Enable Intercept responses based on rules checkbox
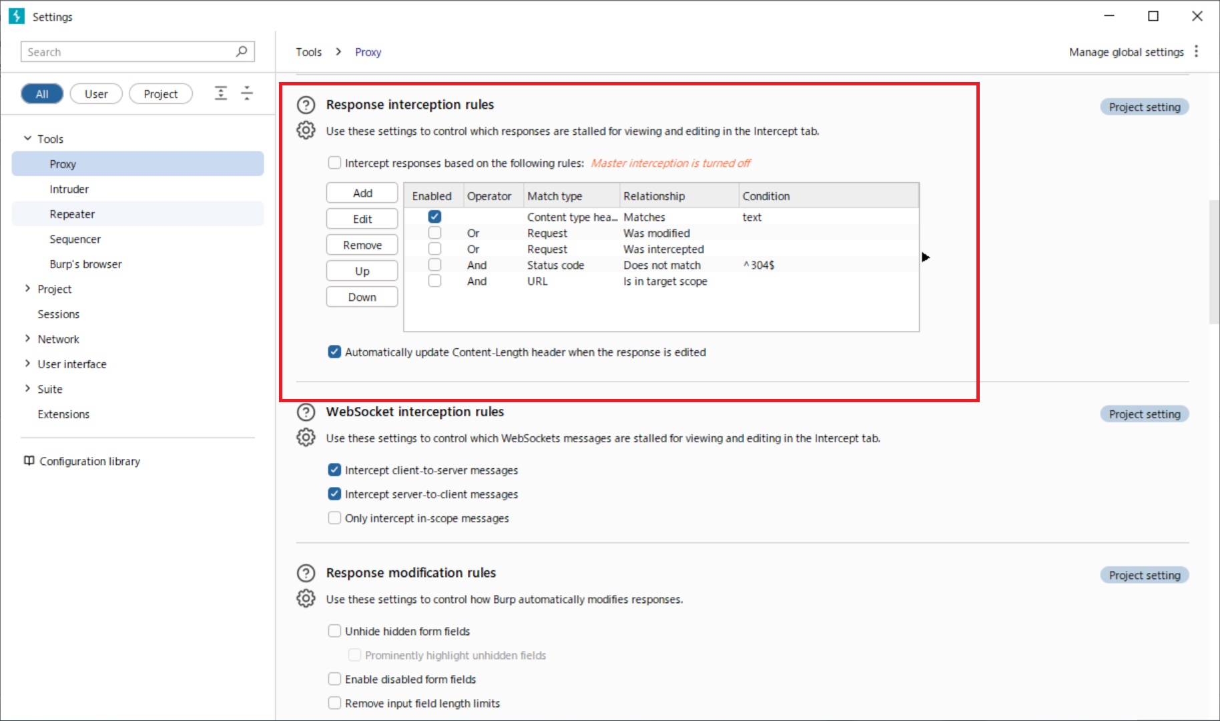The height and width of the screenshot is (721, 1220). point(334,163)
